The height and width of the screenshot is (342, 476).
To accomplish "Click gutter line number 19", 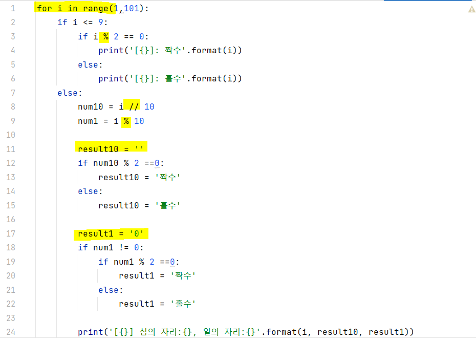I will [x=11, y=262].
